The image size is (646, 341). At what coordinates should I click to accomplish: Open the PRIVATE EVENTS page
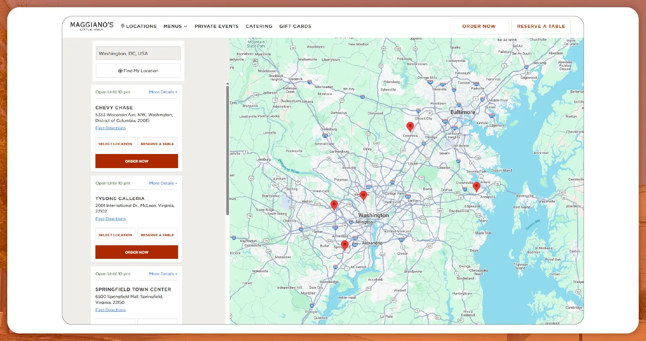point(217,26)
